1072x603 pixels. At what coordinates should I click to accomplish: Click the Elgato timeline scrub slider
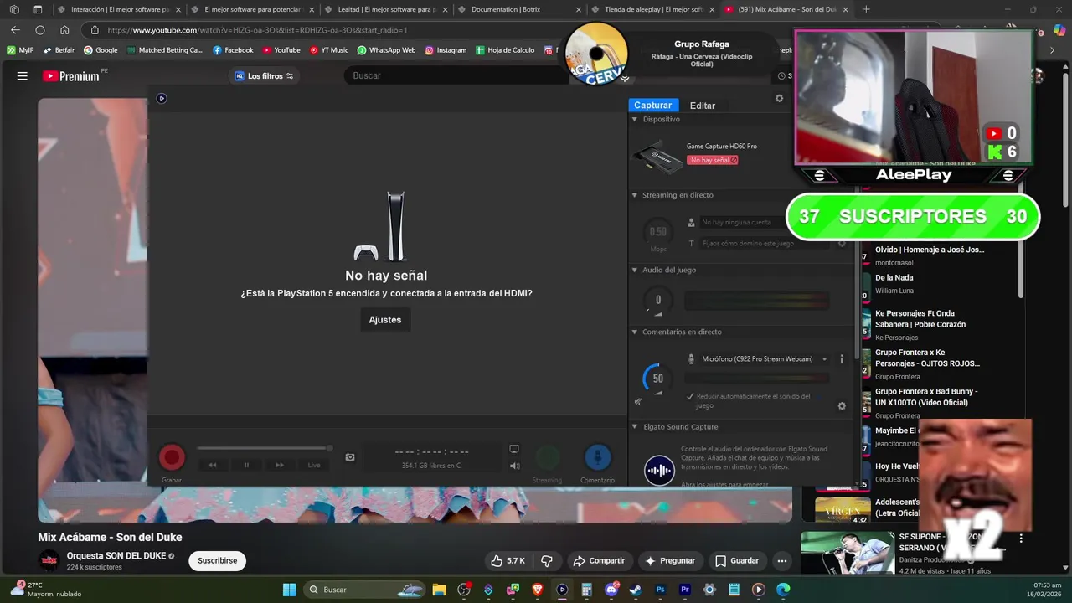265,449
